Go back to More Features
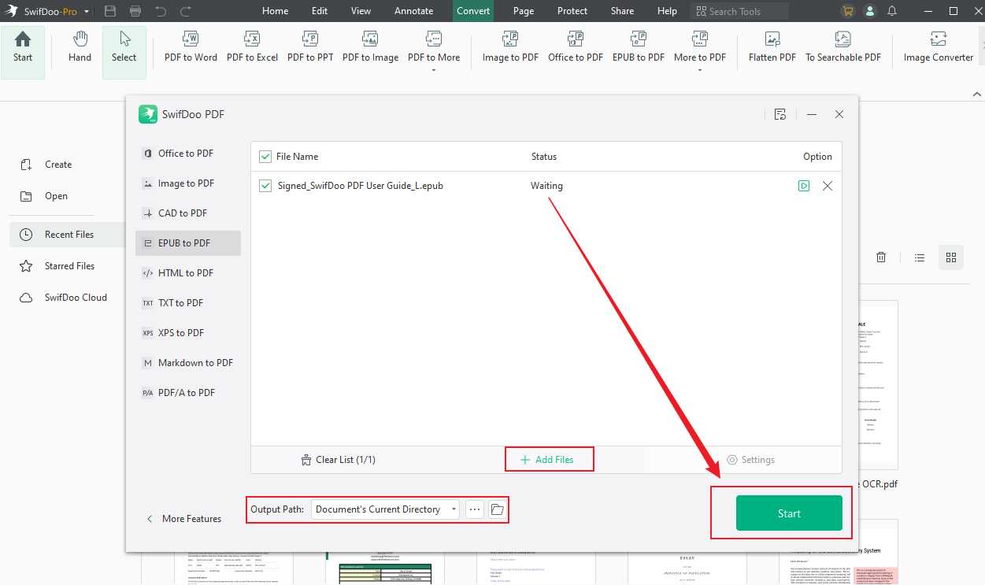The height and width of the screenshot is (585, 985). 183,519
